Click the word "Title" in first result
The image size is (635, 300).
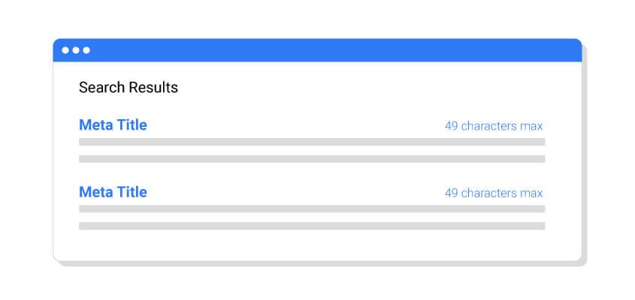pos(132,125)
